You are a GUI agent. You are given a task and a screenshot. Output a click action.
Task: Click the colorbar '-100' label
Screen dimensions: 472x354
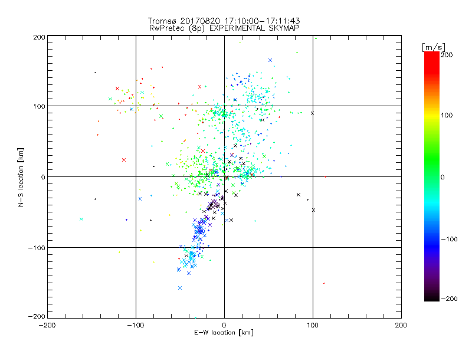449,240
